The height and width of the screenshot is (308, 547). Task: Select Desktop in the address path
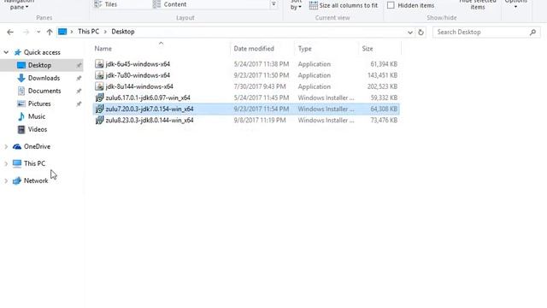tap(123, 32)
